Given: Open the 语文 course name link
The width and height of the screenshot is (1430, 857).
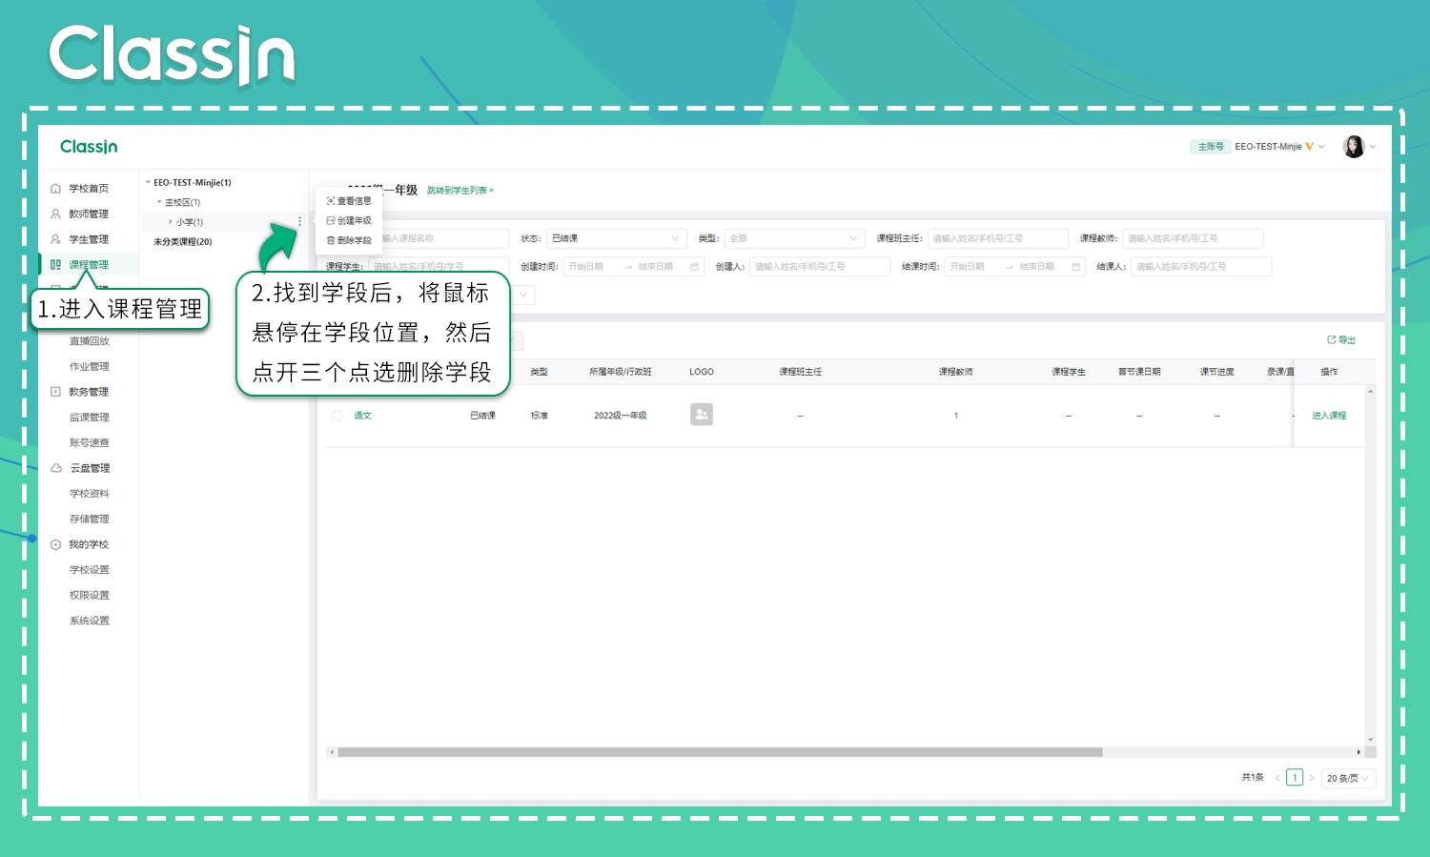Looking at the screenshot, I should (362, 416).
